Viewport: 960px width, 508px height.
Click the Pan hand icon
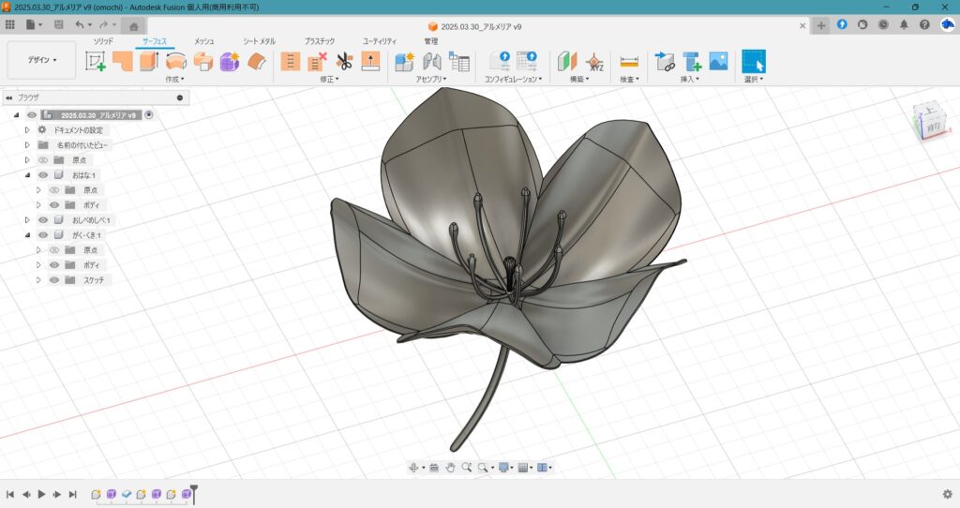click(450, 467)
